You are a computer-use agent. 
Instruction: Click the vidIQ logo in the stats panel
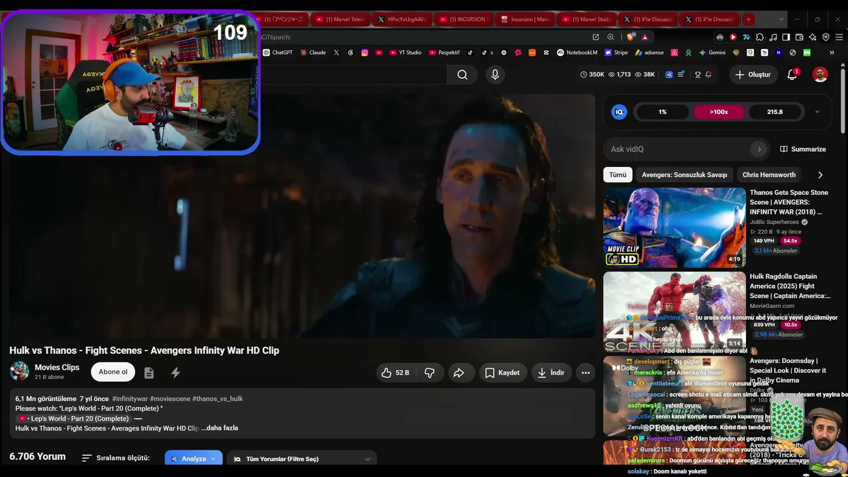(x=619, y=112)
